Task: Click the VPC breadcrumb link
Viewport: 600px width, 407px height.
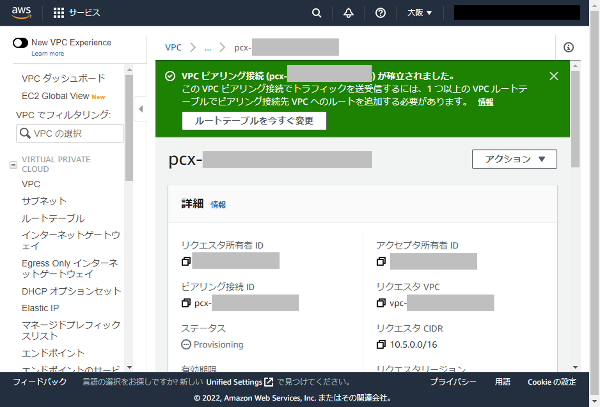Action: coord(173,47)
